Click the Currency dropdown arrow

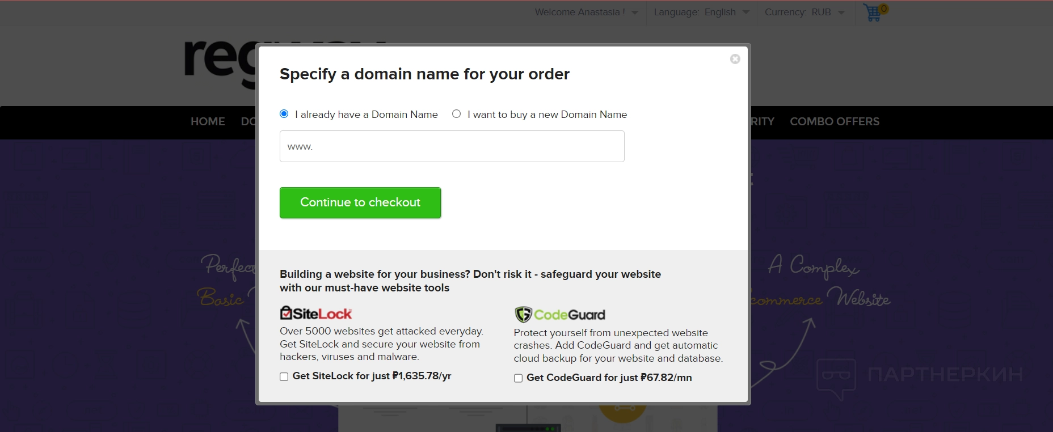point(841,12)
